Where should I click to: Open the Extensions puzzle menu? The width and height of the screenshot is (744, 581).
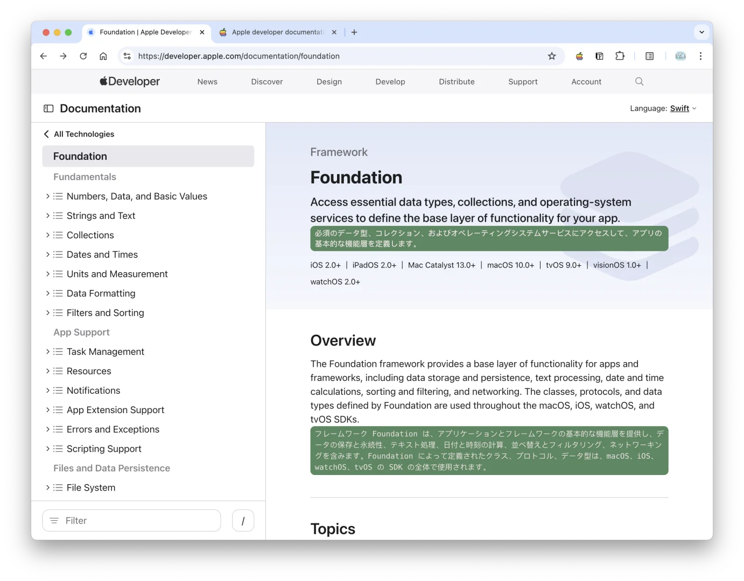click(620, 56)
